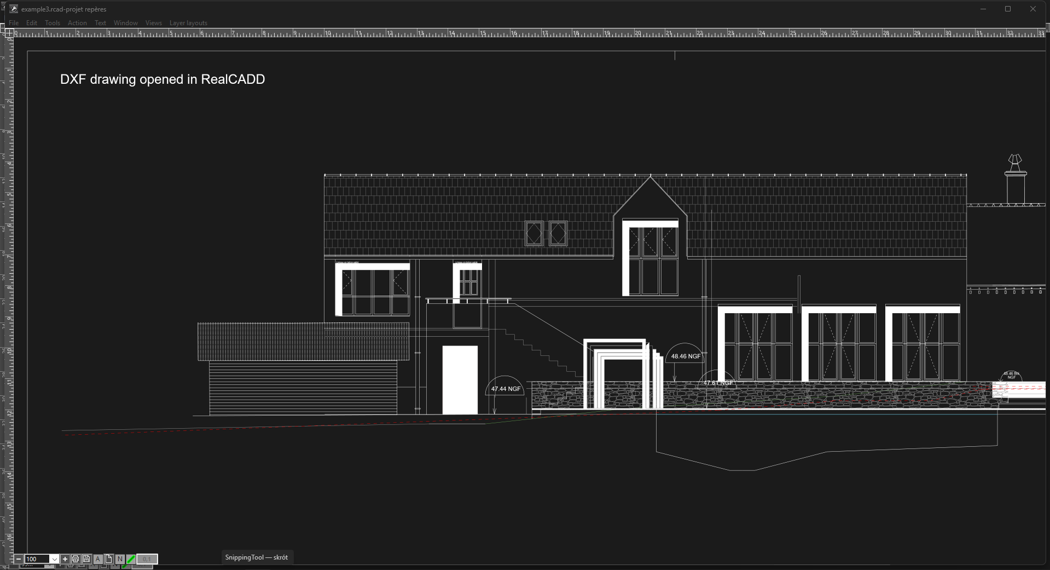1050x570 pixels.
Task: Click the ruler origin crosshair icon
Action: click(9, 33)
